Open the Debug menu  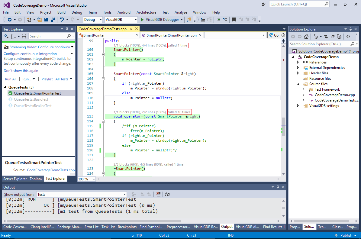pyautogui.click(x=77, y=12)
